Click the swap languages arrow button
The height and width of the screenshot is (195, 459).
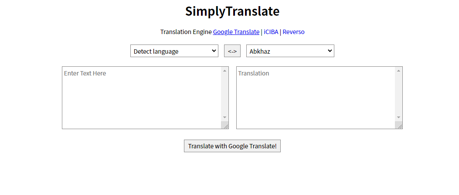[232, 51]
